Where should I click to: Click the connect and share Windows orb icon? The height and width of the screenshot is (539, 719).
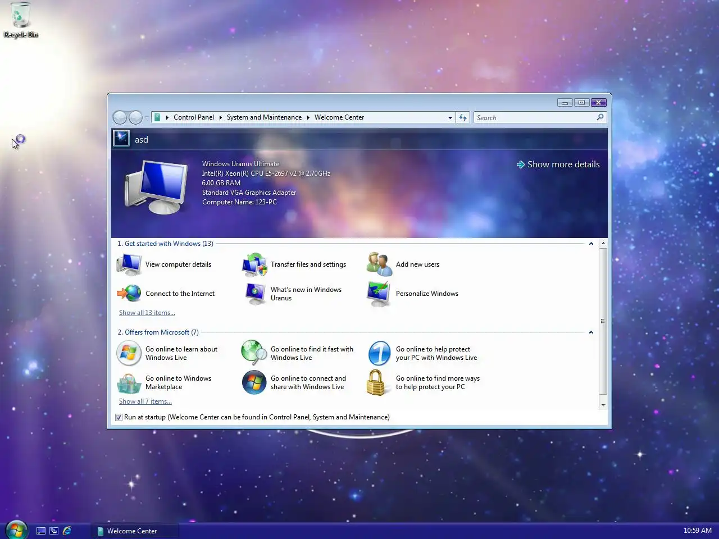tap(254, 382)
